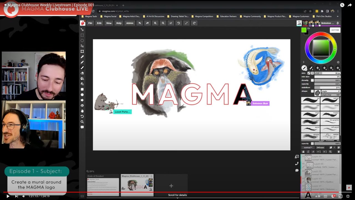Select the Star shape tool
This screenshot has width=355, height=200.
(x=82, y=100)
